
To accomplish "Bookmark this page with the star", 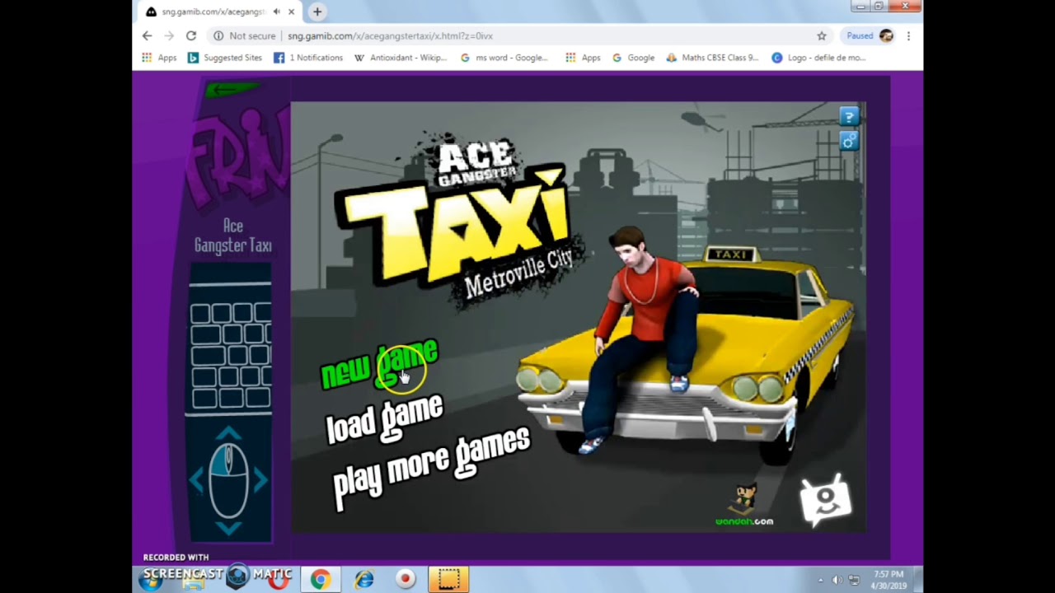I will (822, 35).
